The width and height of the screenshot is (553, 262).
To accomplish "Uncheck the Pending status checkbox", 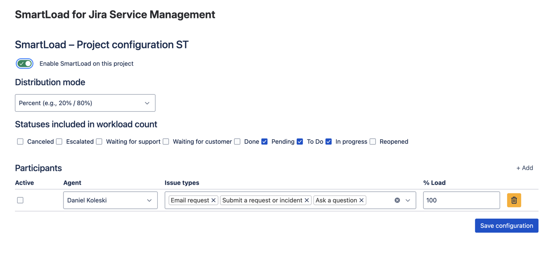I will [x=264, y=141].
